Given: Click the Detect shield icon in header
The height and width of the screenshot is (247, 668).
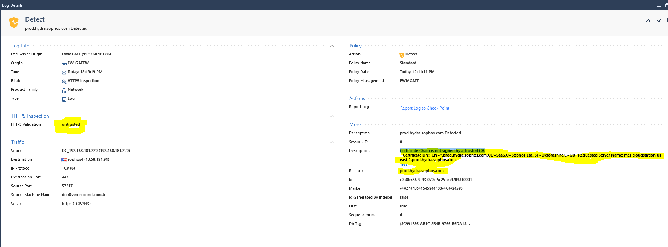Looking at the screenshot, I should (x=14, y=23).
